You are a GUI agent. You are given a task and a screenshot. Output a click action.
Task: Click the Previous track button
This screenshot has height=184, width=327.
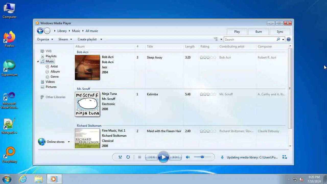[151, 157]
